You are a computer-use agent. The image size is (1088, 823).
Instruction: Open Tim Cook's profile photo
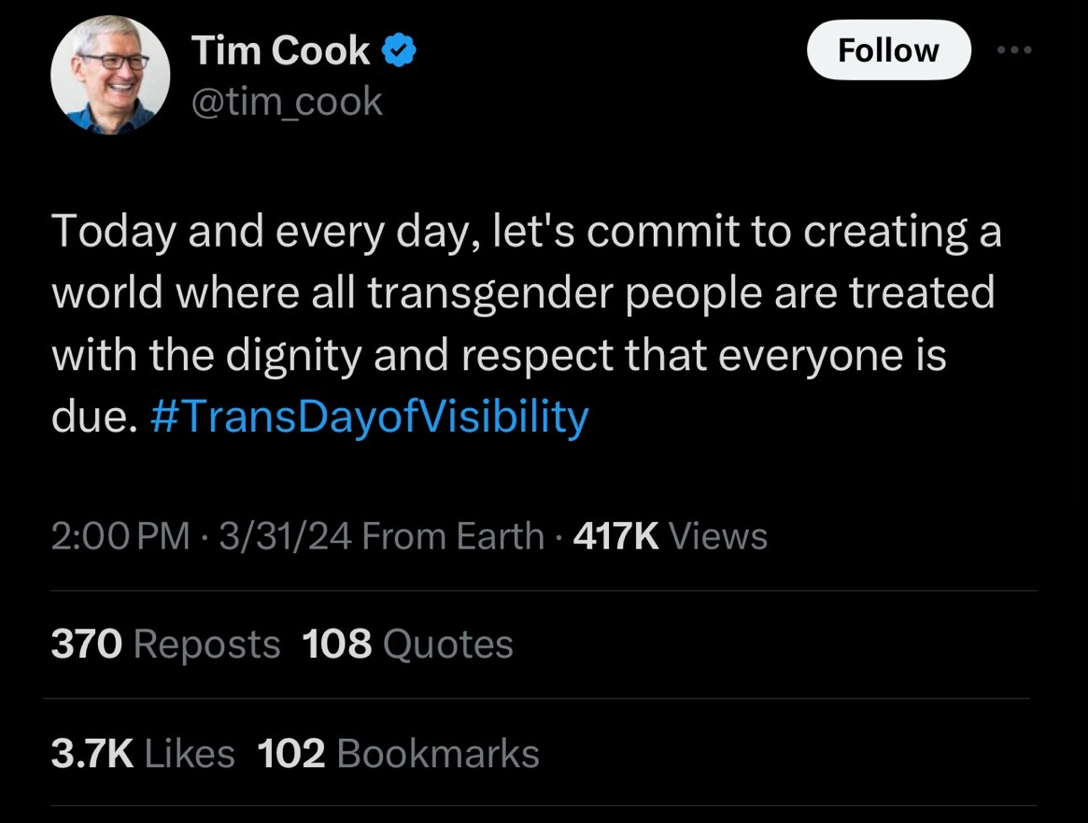click(111, 76)
